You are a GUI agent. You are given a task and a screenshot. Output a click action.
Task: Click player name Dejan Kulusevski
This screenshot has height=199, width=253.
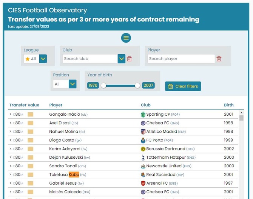[66, 158]
